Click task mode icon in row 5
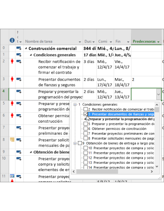164x211 pixels. click(x=19, y=103)
